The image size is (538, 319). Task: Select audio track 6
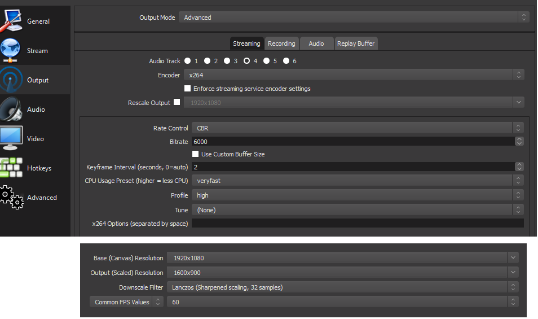click(286, 61)
